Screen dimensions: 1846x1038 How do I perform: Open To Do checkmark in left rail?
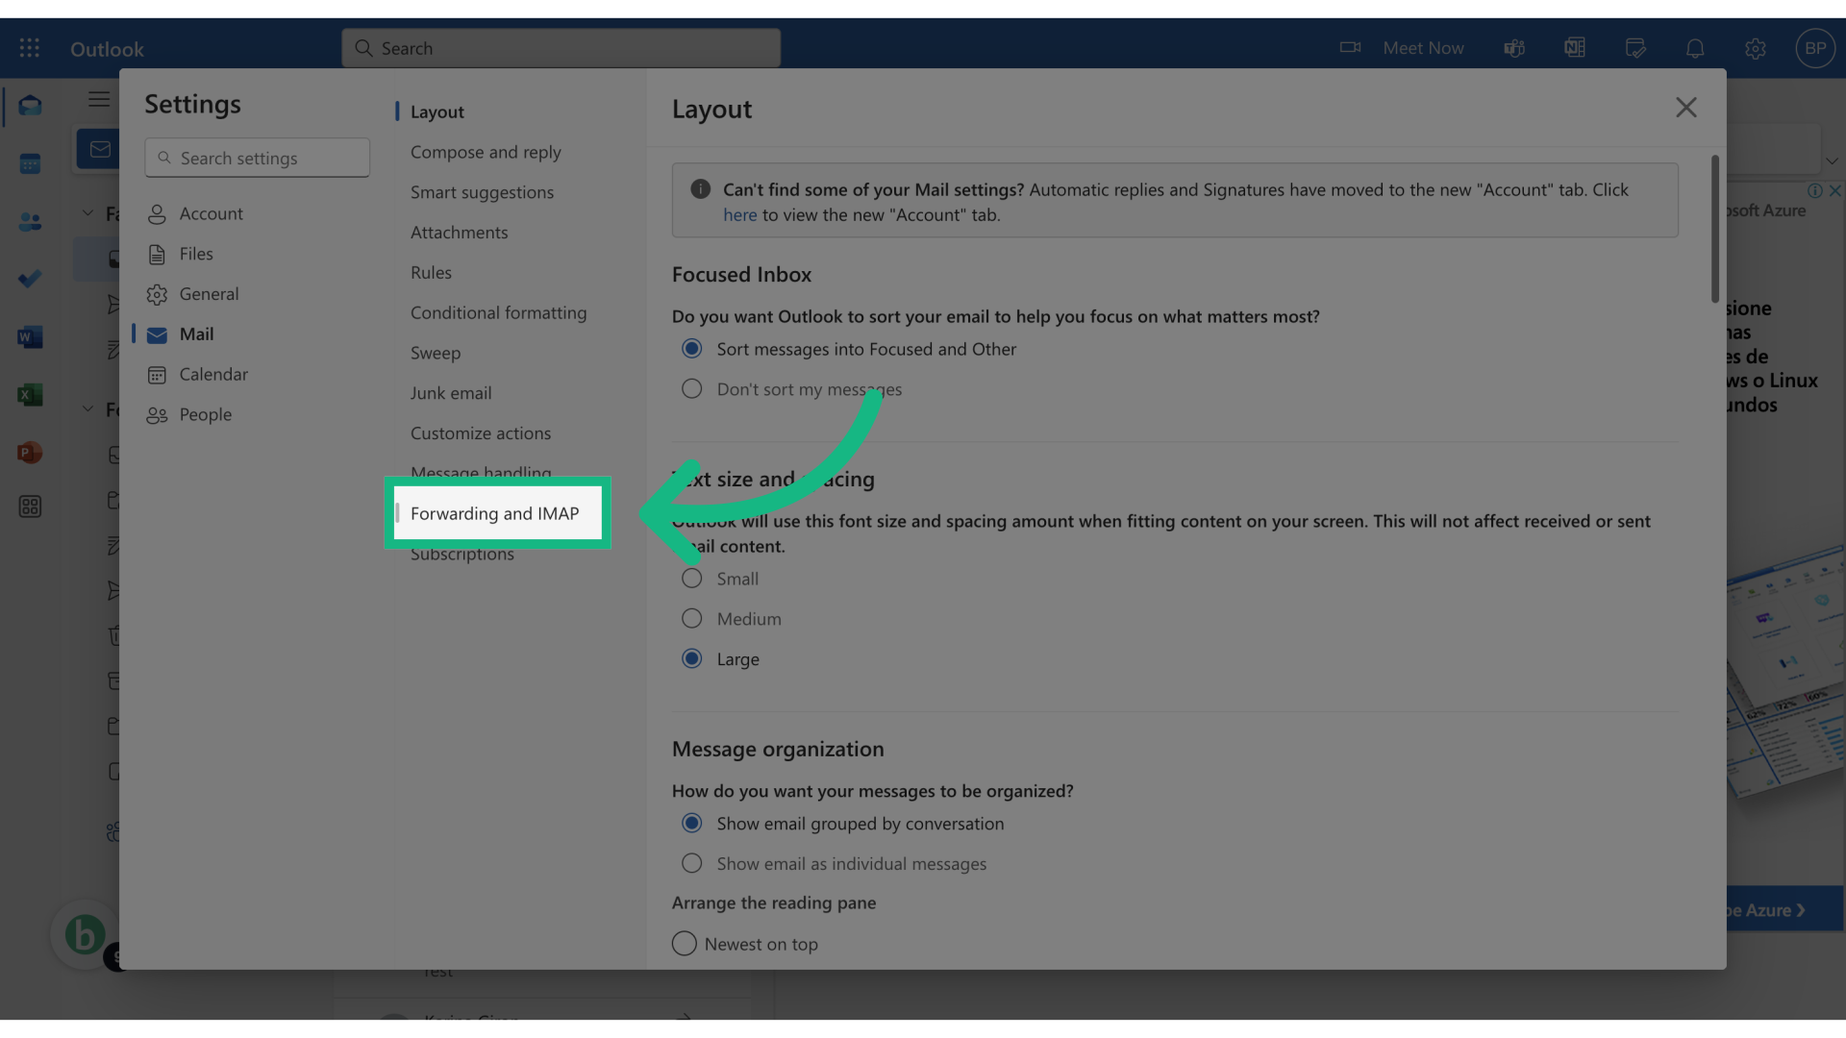(30, 279)
